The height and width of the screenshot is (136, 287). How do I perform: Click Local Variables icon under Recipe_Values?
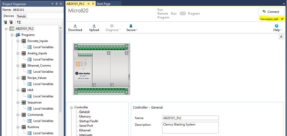point(30,84)
